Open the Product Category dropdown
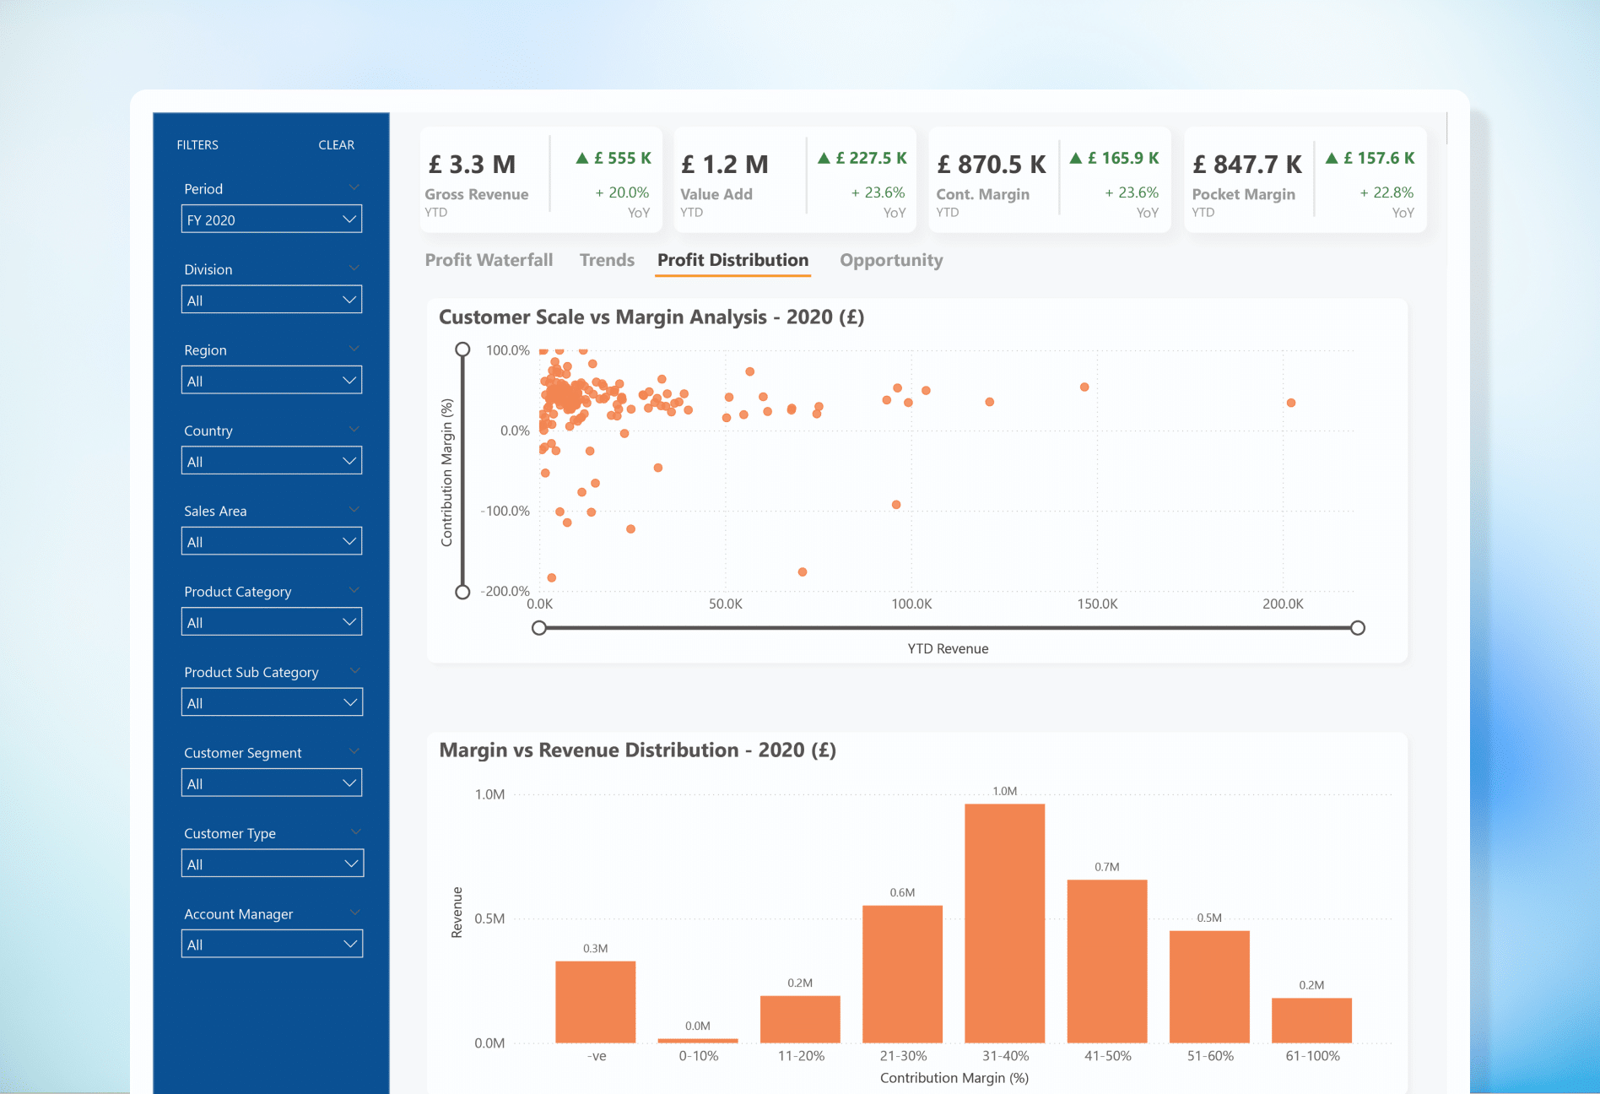The width and height of the screenshot is (1600, 1094). (x=272, y=622)
